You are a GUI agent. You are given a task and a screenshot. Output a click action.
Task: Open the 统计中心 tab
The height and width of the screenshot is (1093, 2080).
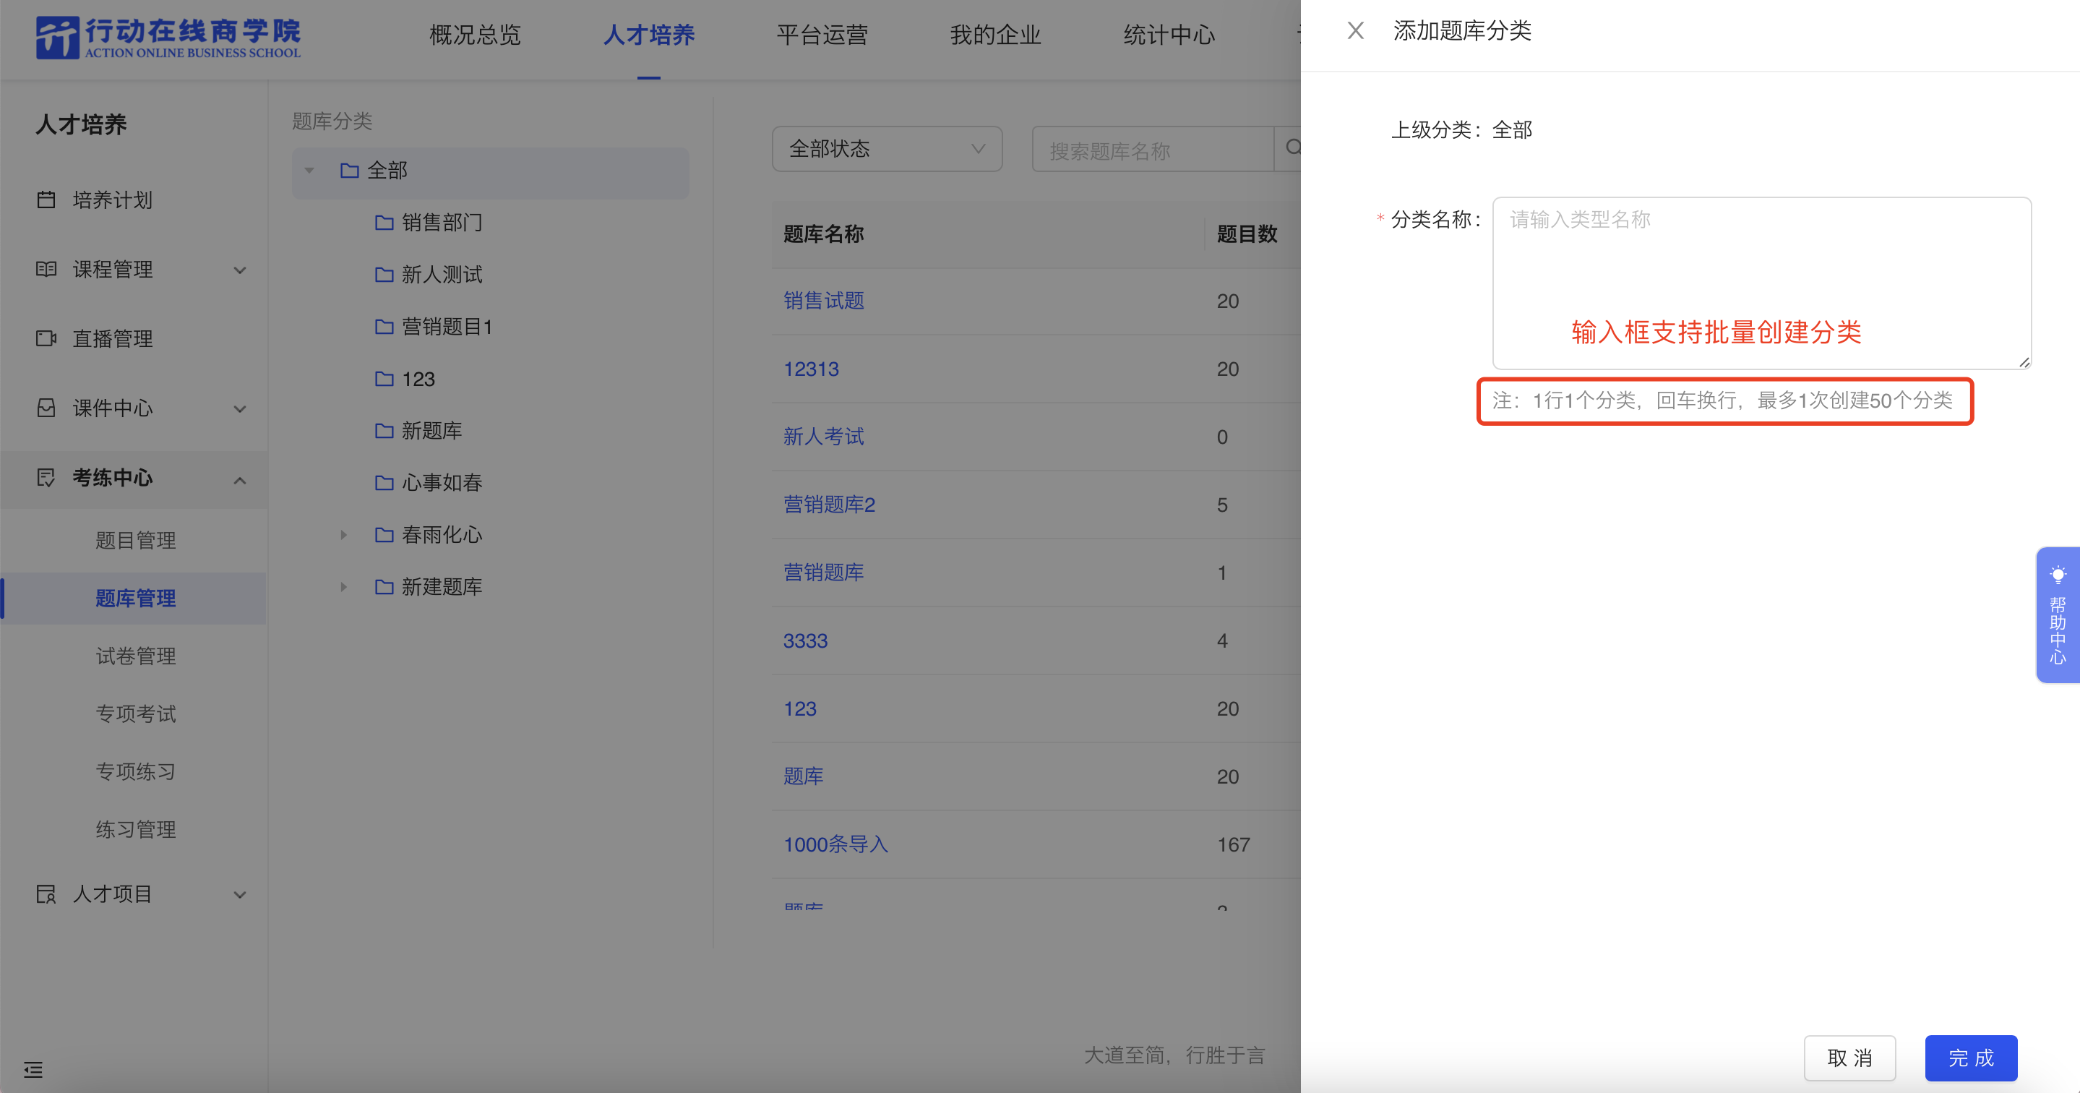pyautogui.click(x=1169, y=35)
